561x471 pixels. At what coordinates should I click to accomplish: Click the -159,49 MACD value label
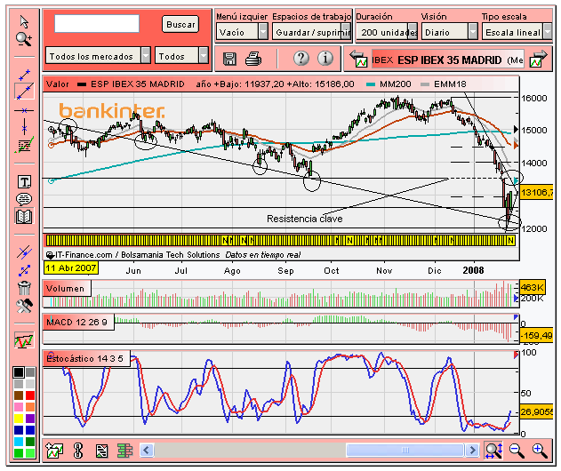pos(537,335)
